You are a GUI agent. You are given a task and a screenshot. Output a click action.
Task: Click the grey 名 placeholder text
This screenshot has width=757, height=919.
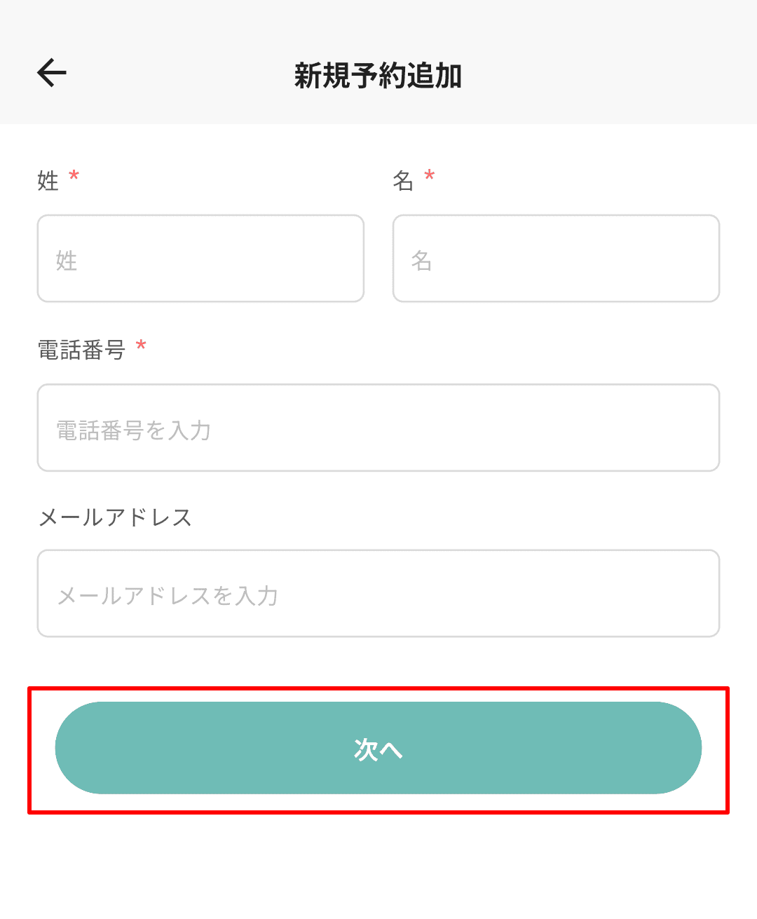421,261
